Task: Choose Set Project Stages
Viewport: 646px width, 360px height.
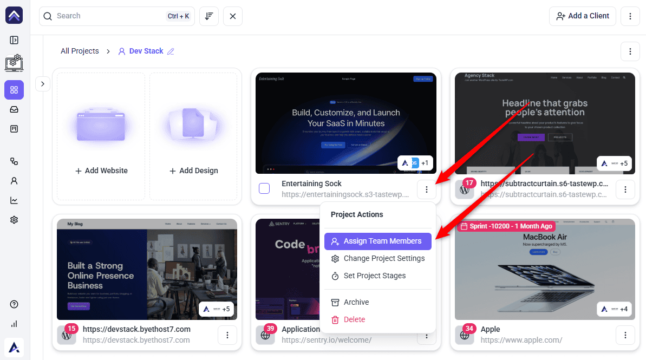Action: pos(378,276)
